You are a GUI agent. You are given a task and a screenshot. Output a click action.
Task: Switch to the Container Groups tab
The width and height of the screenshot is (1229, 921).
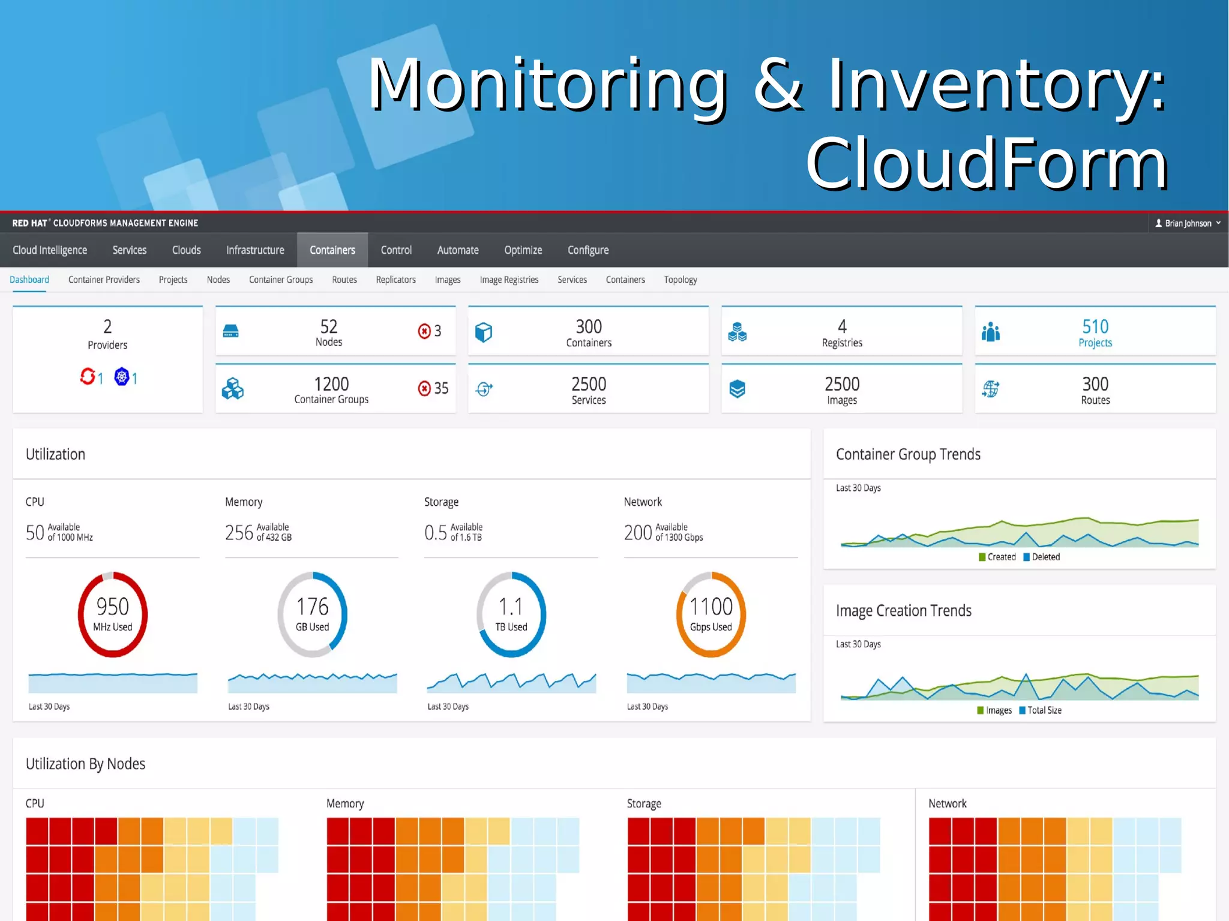[281, 280]
